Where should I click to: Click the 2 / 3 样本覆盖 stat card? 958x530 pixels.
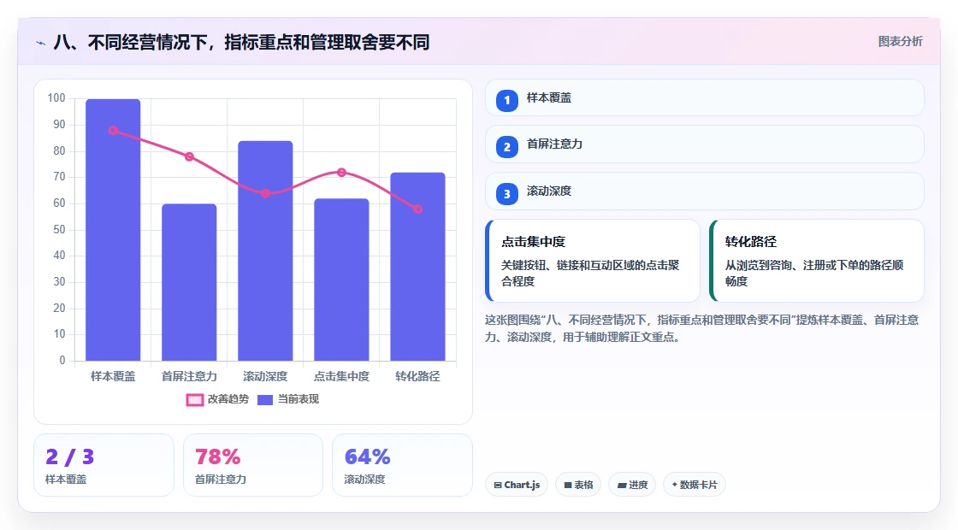[x=103, y=465]
